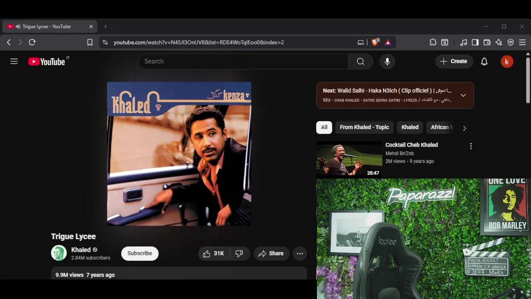Viewport: 531px width, 299px height.
Task: Open the extensions puzzle icon
Action: click(433, 42)
